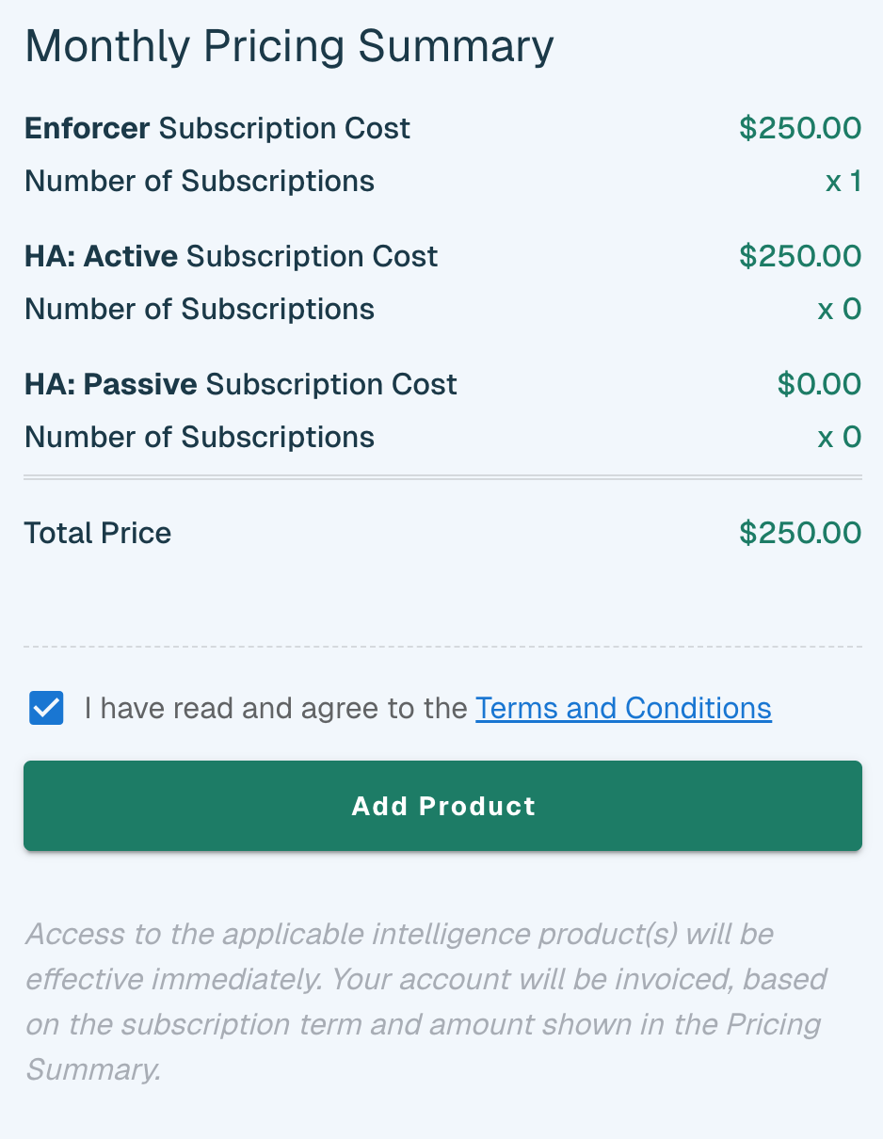Screen dimensions: 883x1139
Task: Click the HA: Active $250.00 price
Action: tap(800, 256)
